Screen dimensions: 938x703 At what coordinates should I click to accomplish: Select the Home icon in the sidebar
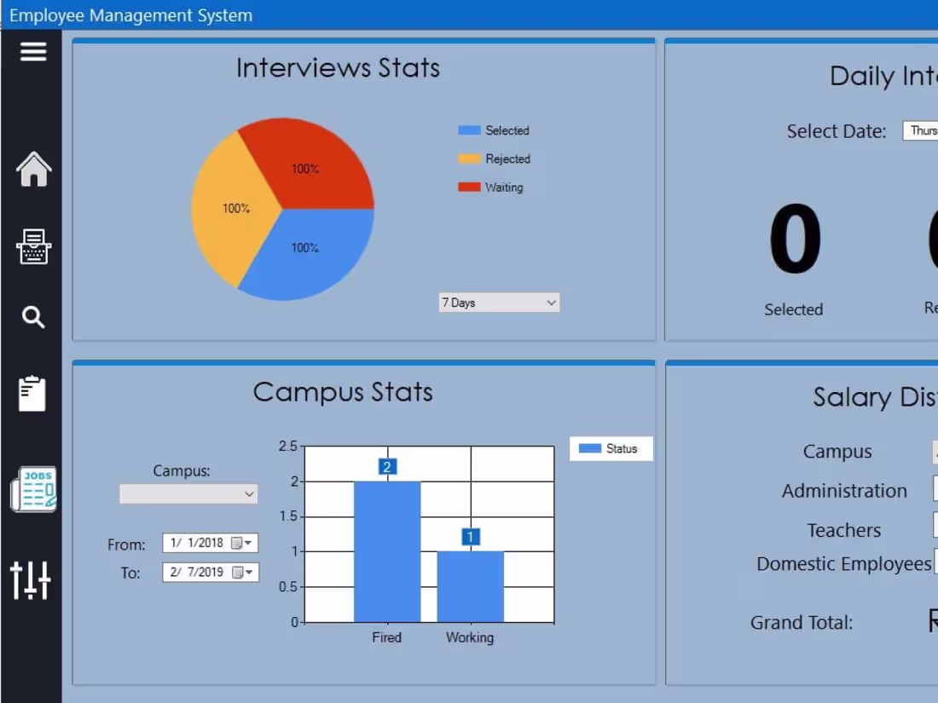33,170
